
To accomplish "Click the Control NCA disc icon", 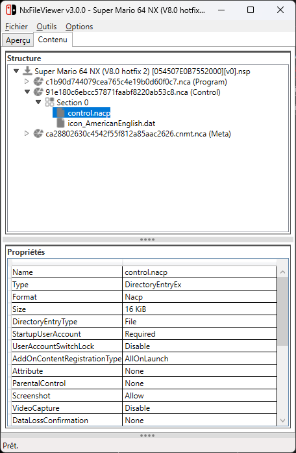I will click(38, 92).
